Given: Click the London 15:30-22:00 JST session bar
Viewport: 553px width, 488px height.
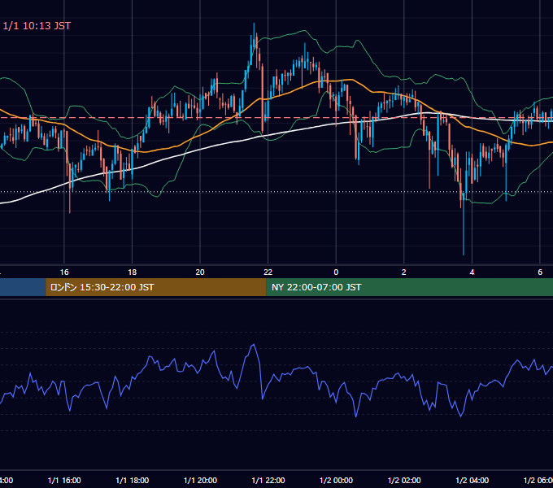Looking at the screenshot, I should coord(156,287).
